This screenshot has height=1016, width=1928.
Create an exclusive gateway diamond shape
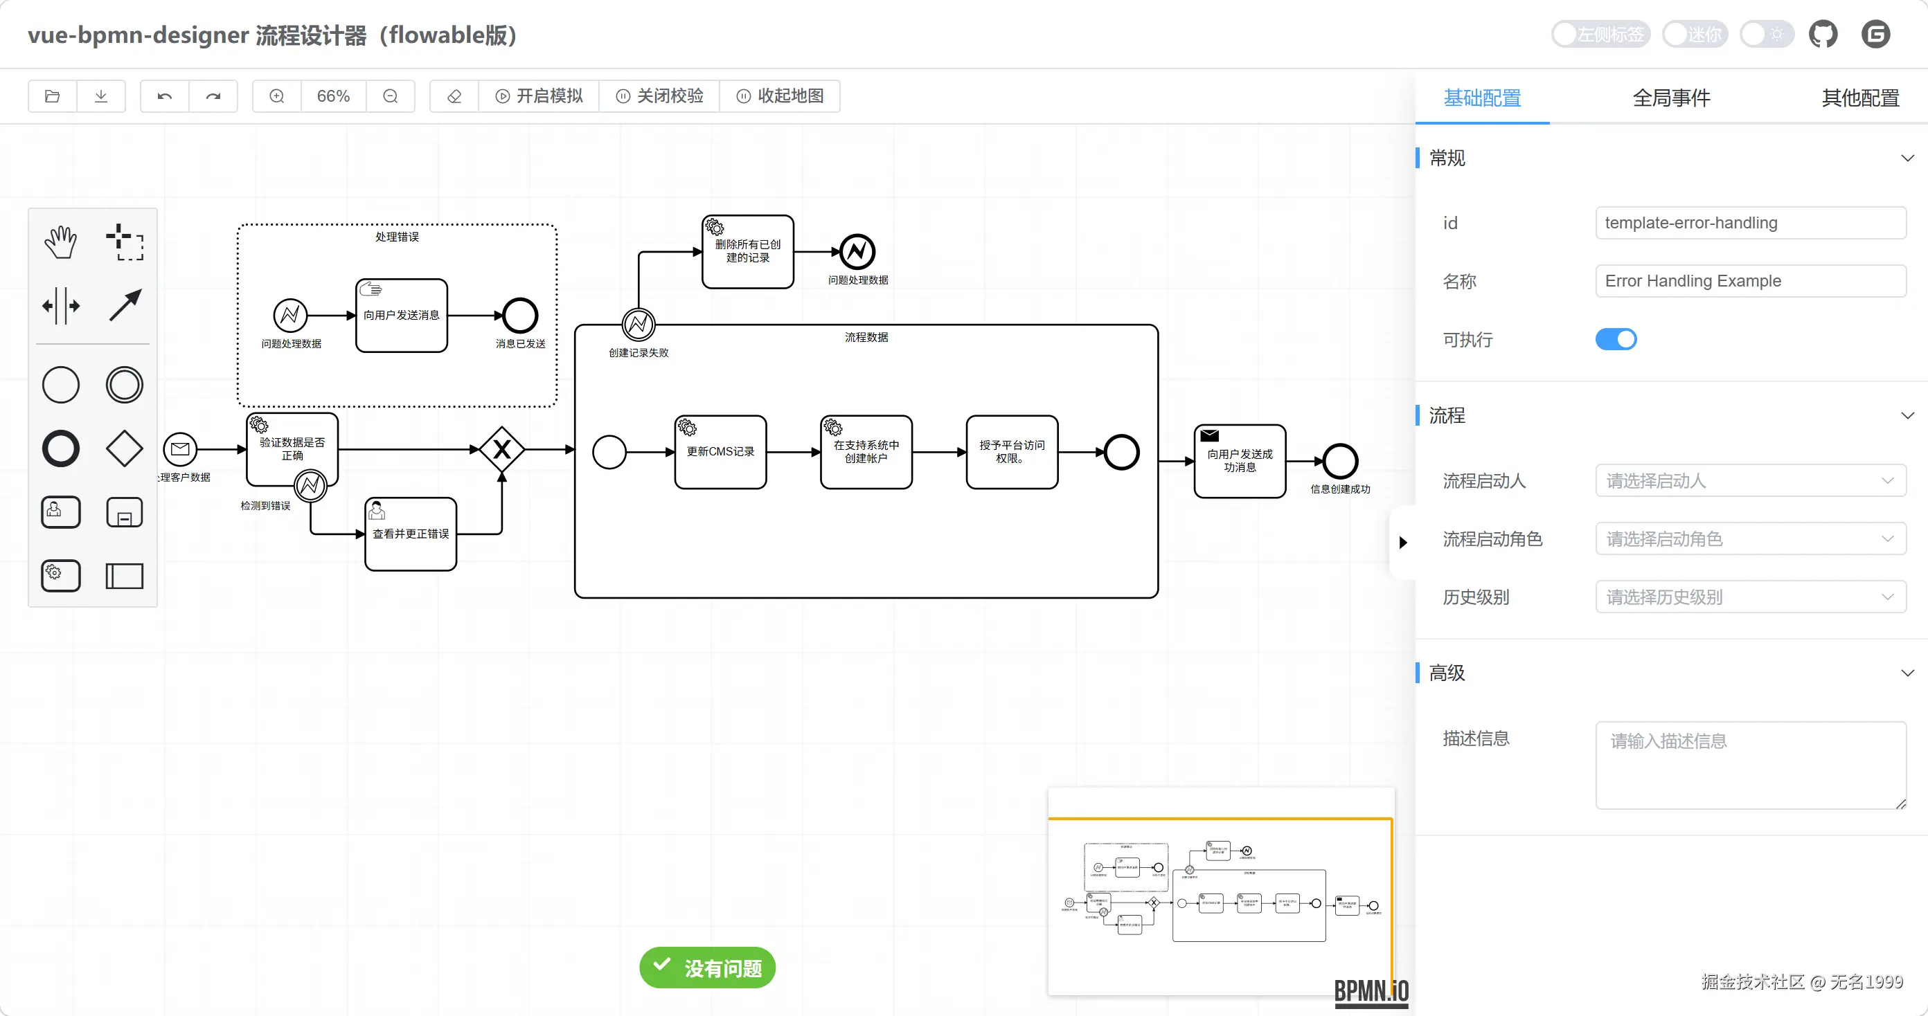click(x=124, y=448)
